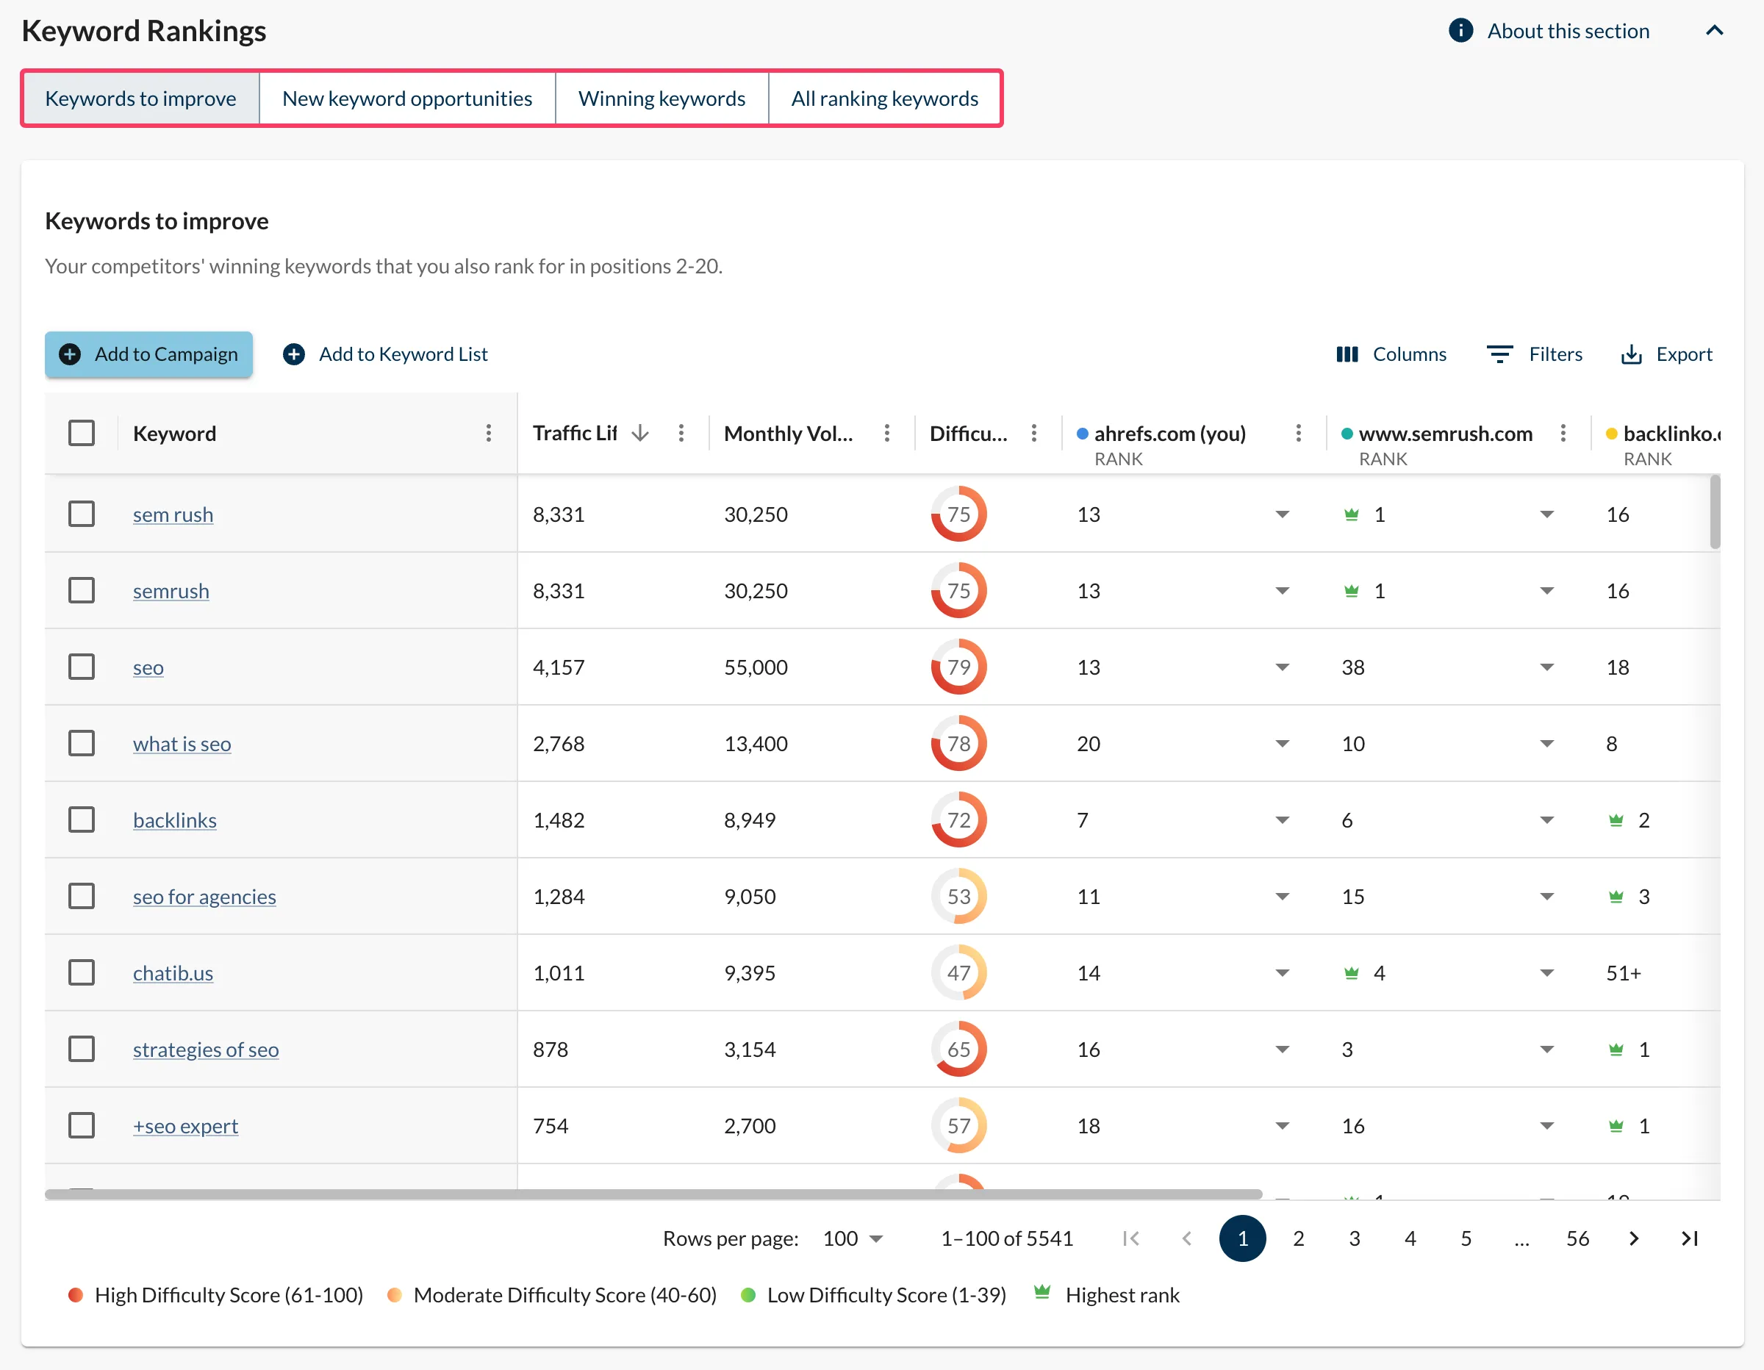Open Keyword column options menu
Image resolution: width=1764 pixels, height=1370 pixels.
click(x=489, y=433)
